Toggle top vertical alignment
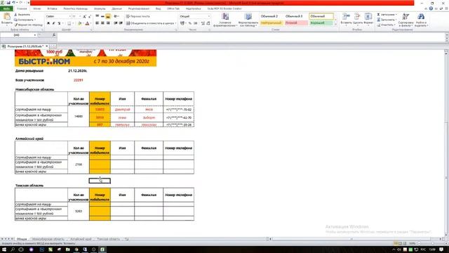This screenshot has width=449, height=253. (x=97, y=17)
